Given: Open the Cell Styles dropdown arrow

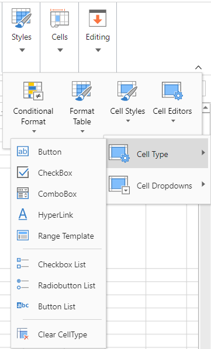Looking at the screenshot, I should [x=128, y=121].
